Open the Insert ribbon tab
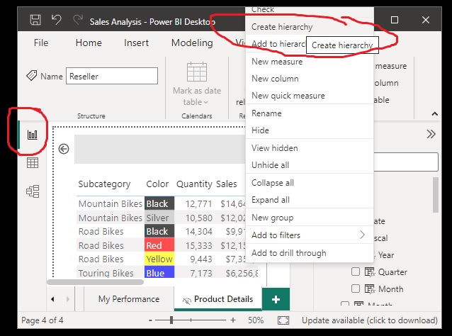This screenshot has width=452, height=336. pyautogui.click(x=136, y=43)
